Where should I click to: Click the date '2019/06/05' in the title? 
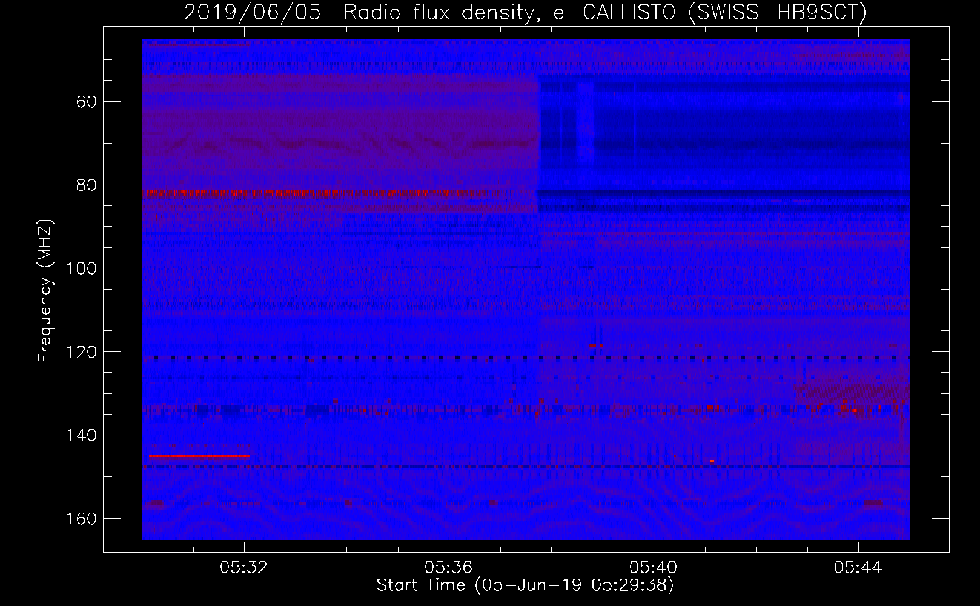[252, 12]
